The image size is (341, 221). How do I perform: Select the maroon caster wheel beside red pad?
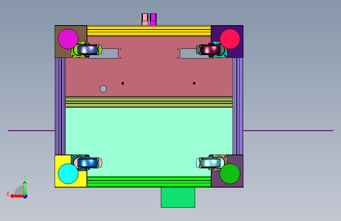210,50
